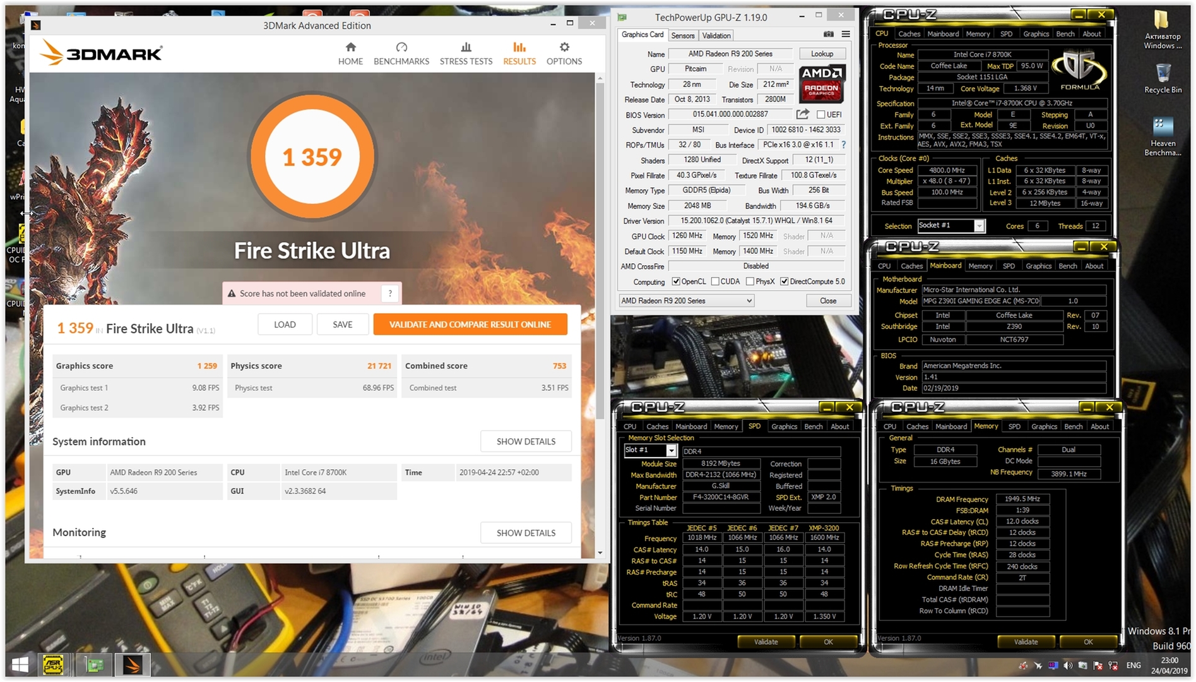Open Bench tab in top CPU-Z window
Screen dimensions: 1196x682
[x=1065, y=34]
